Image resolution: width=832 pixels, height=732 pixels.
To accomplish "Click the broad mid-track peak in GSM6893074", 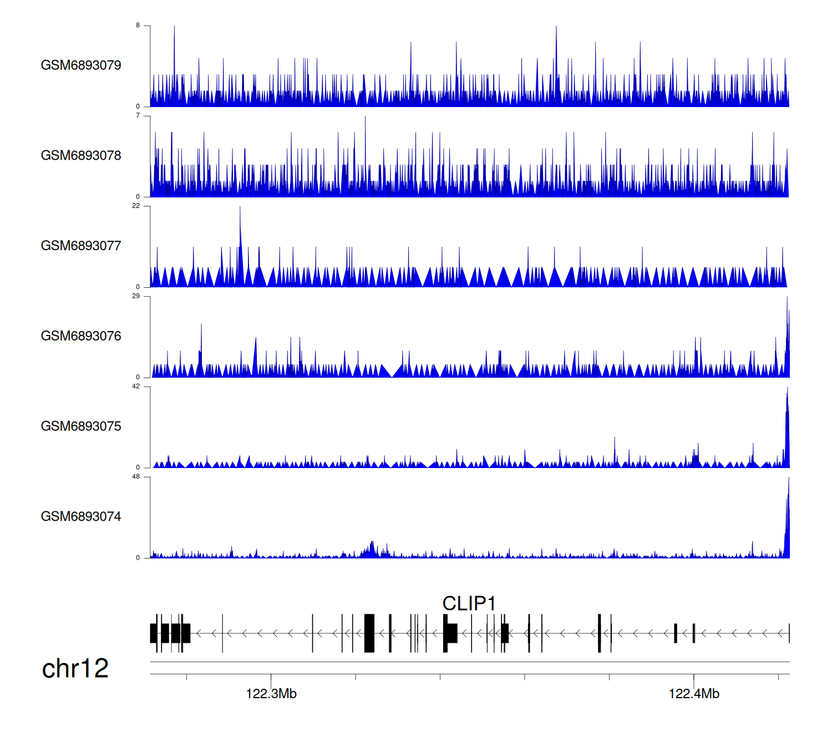I will point(371,550).
